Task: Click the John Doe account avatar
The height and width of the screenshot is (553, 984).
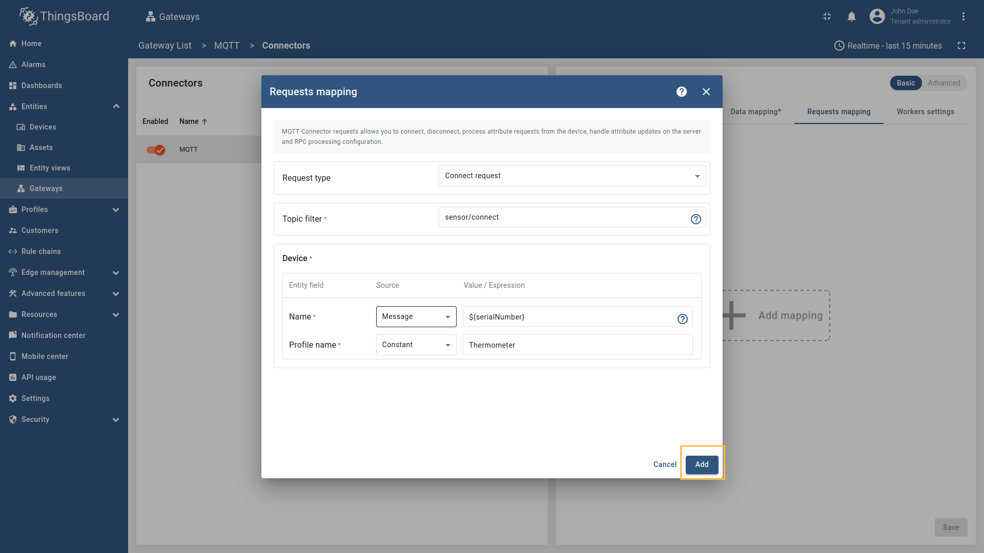Action: tap(877, 16)
